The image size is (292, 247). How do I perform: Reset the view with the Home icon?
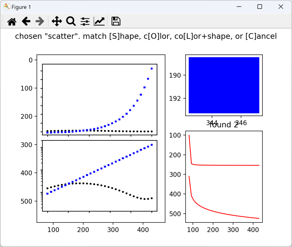point(12,21)
